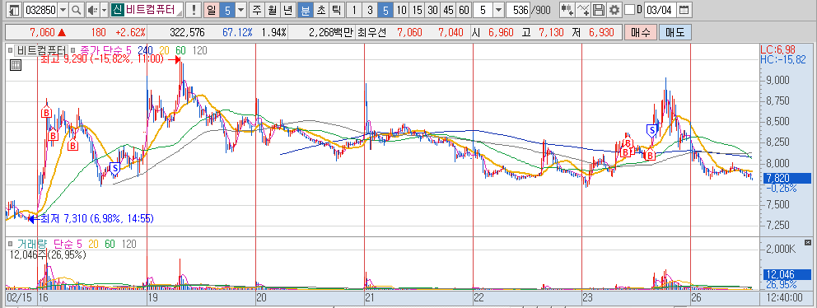Click the 매수 buy button
817x308 pixels.
(x=640, y=32)
